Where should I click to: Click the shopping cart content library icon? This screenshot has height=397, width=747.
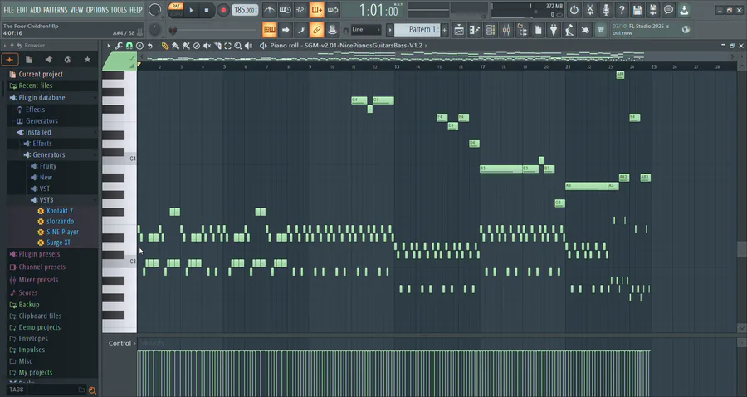[x=601, y=30]
